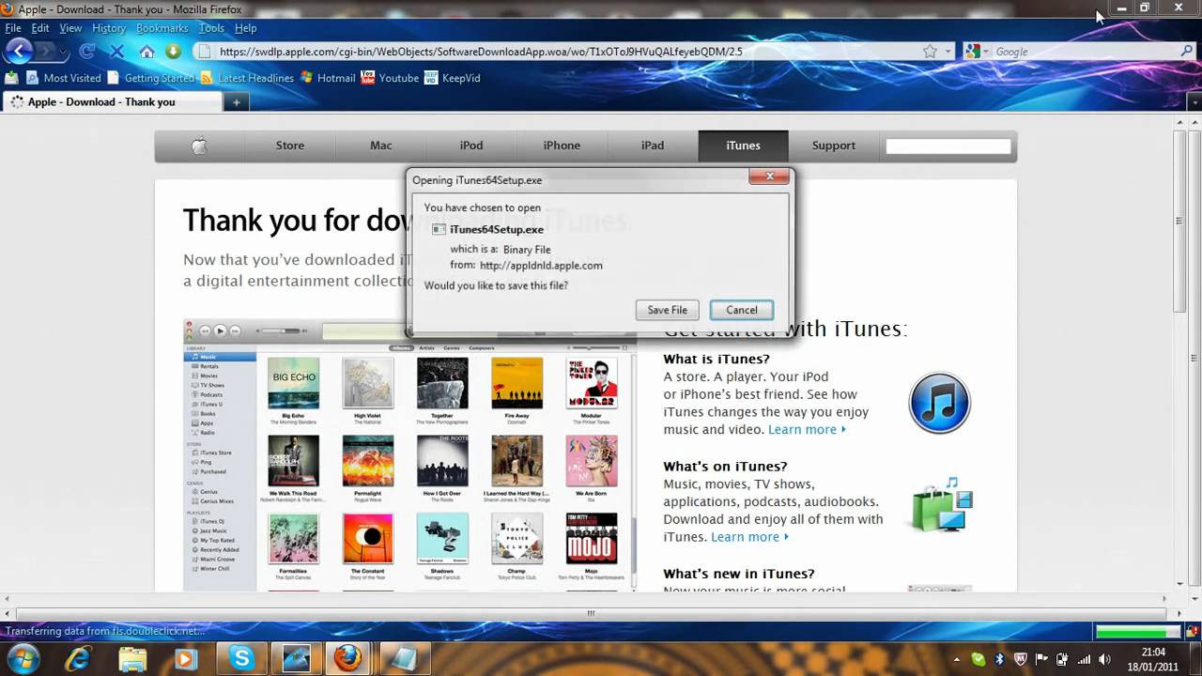Go to iPhone in Apple navigation

(562, 146)
